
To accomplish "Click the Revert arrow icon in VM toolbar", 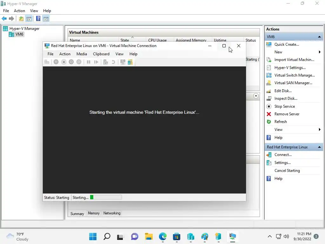I will [x=113, y=62].
